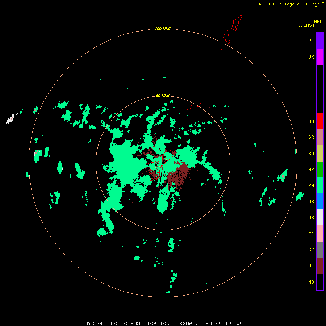Click the '[CLAS]' legend header
Viewport: 326px width, 326px height.
point(306,25)
